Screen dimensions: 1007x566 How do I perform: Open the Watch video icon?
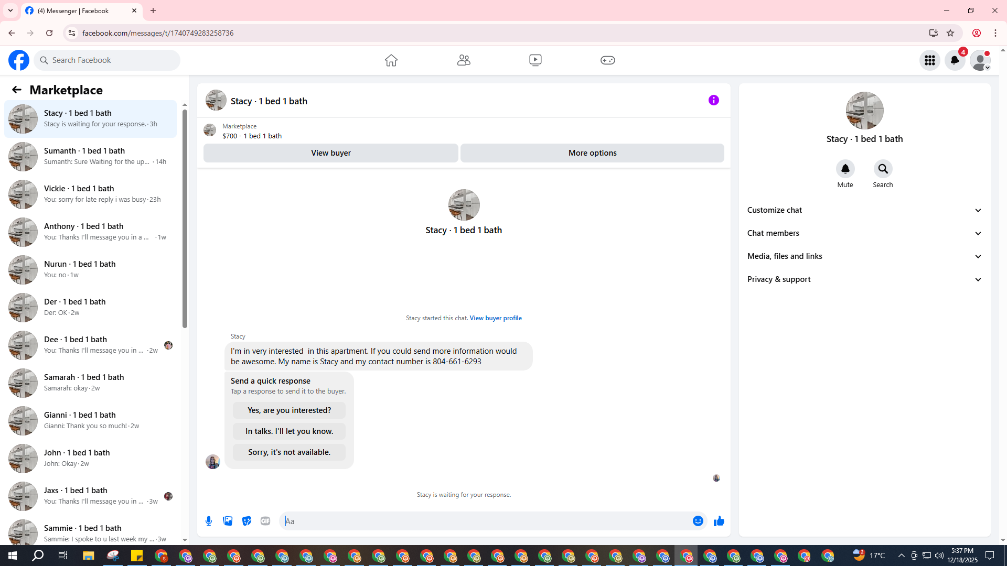coord(535,60)
